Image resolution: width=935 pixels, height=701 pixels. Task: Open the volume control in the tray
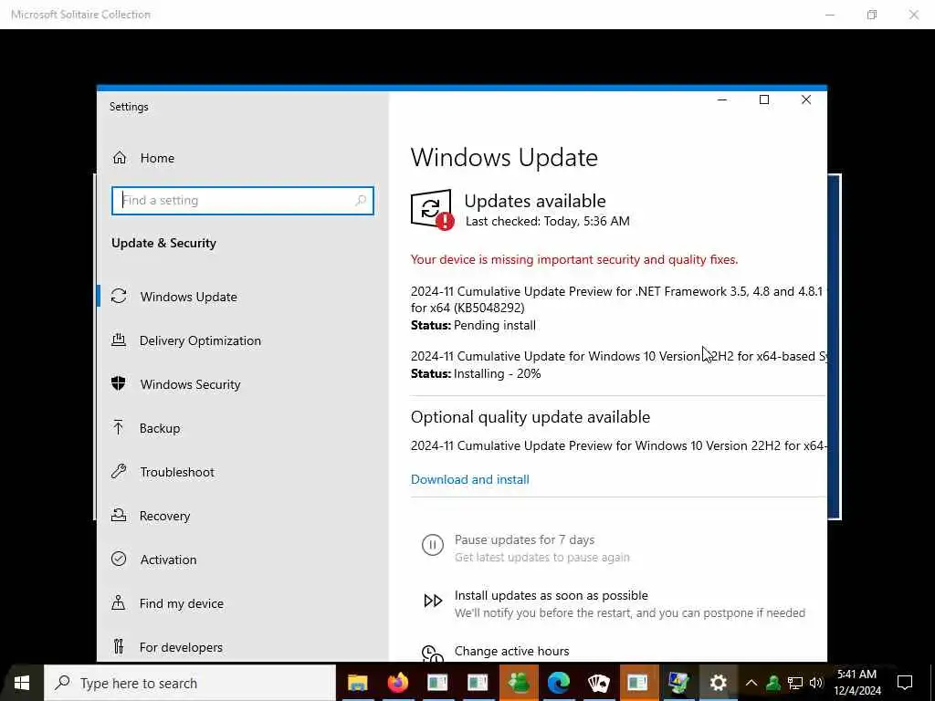click(815, 683)
